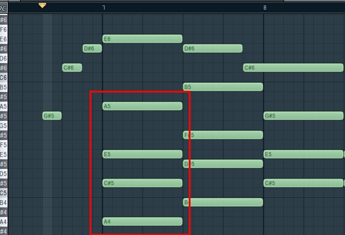The height and width of the screenshot is (235, 345).
Task: Select the G#5 note in bar 8
Action: (x=304, y=116)
